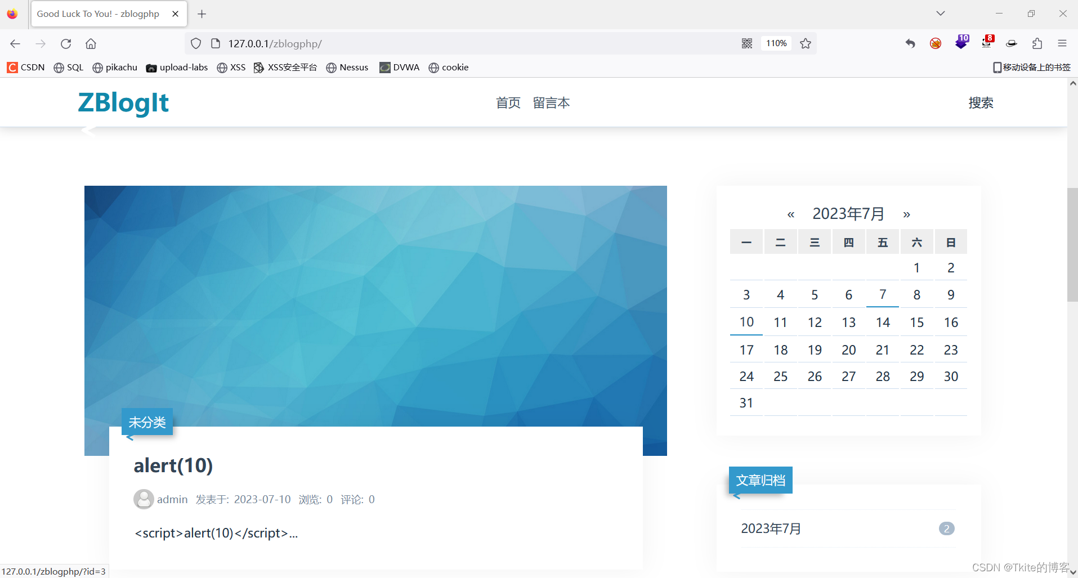The image size is (1078, 578).
Task: Open the article titled alert(10)
Action: coord(173,465)
